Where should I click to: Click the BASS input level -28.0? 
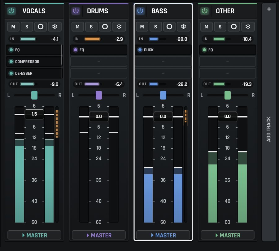coord(182,39)
